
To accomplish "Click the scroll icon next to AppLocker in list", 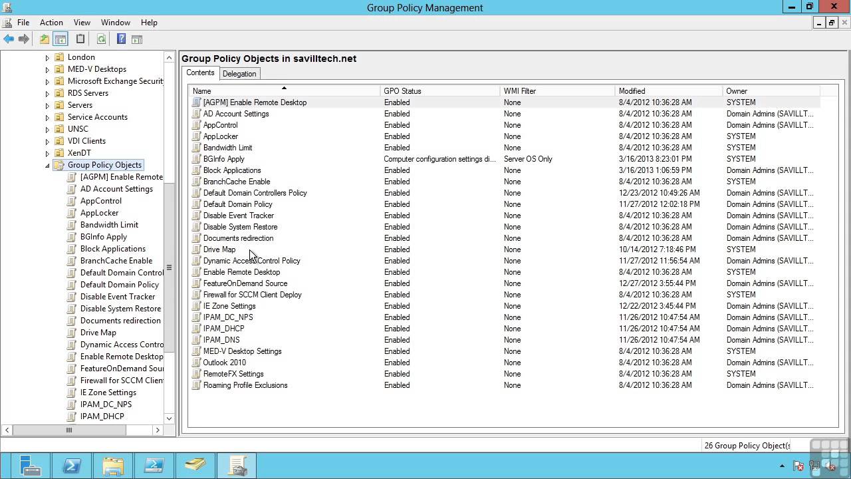I will click(196, 136).
